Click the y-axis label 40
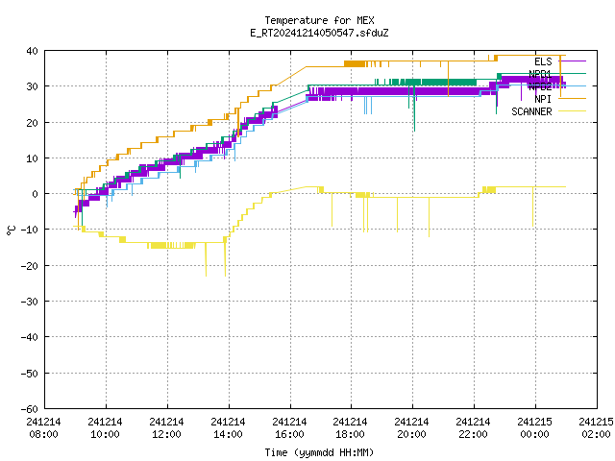615x461 pixels. point(32,51)
